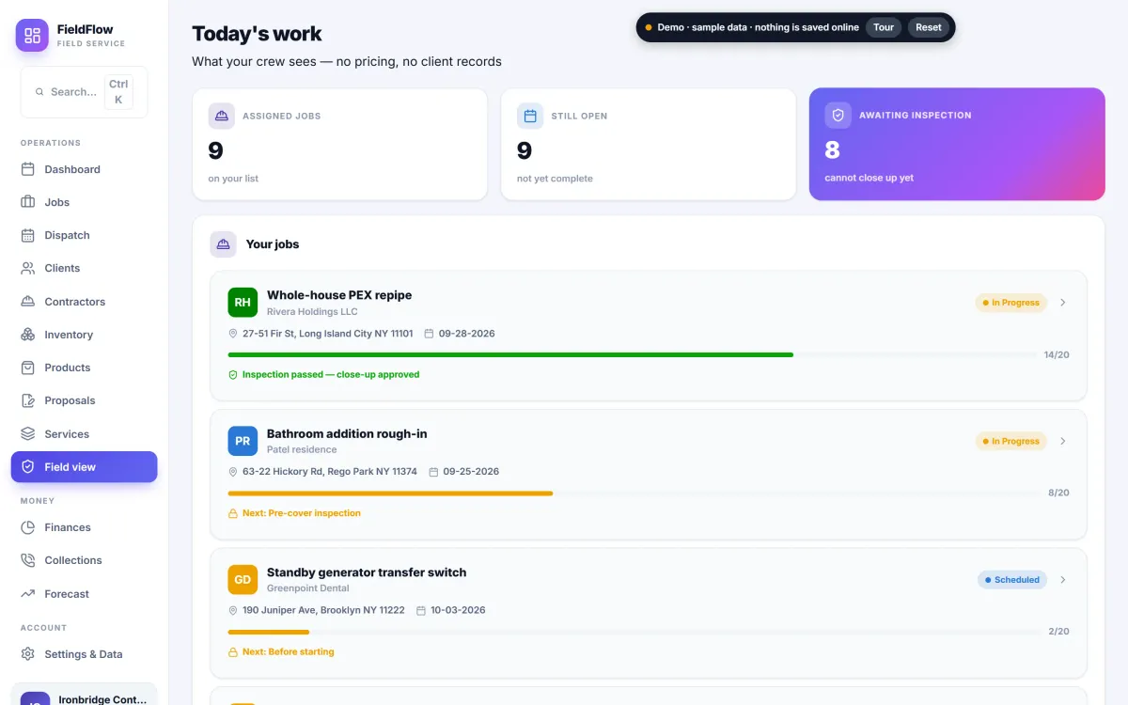Viewport: 1128px width, 705px height.
Task: Click the Clients people icon
Action: pos(28,268)
